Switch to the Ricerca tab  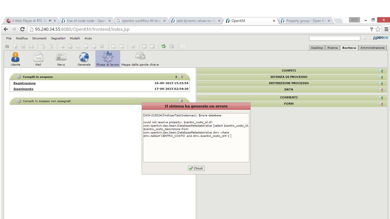click(x=332, y=48)
